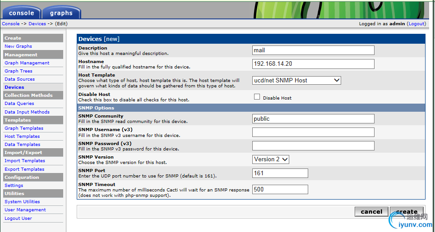Viewport: 435px width, 232px height.
Task: Click the Create sidebar section header
Action: [x=33, y=38]
